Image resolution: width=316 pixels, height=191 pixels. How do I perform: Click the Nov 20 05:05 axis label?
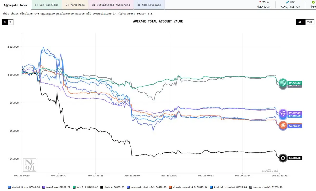(22, 175)
